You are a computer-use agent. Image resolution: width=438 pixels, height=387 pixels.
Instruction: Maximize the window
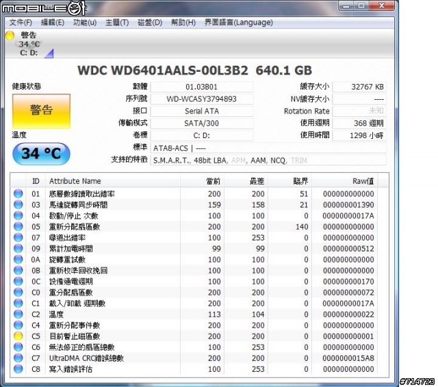[361, 5]
